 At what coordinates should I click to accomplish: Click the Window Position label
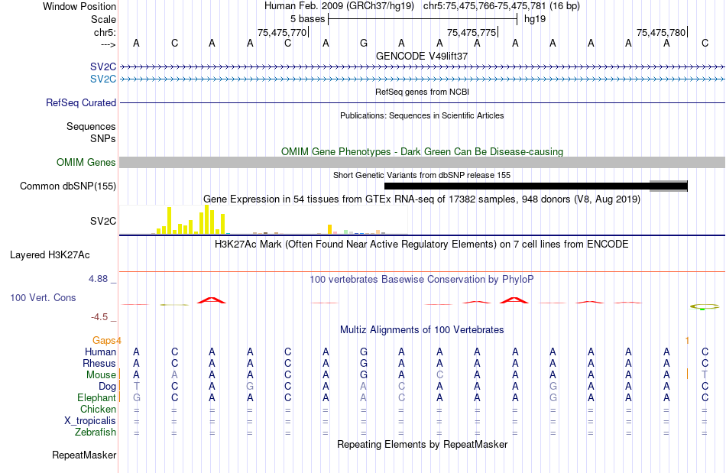(x=79, y=6)
